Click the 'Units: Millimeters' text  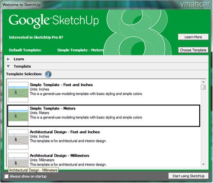42,160
